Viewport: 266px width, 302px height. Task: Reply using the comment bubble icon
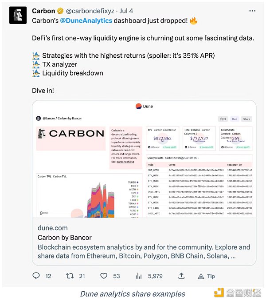pyautogui.click(x=36, y=276)
